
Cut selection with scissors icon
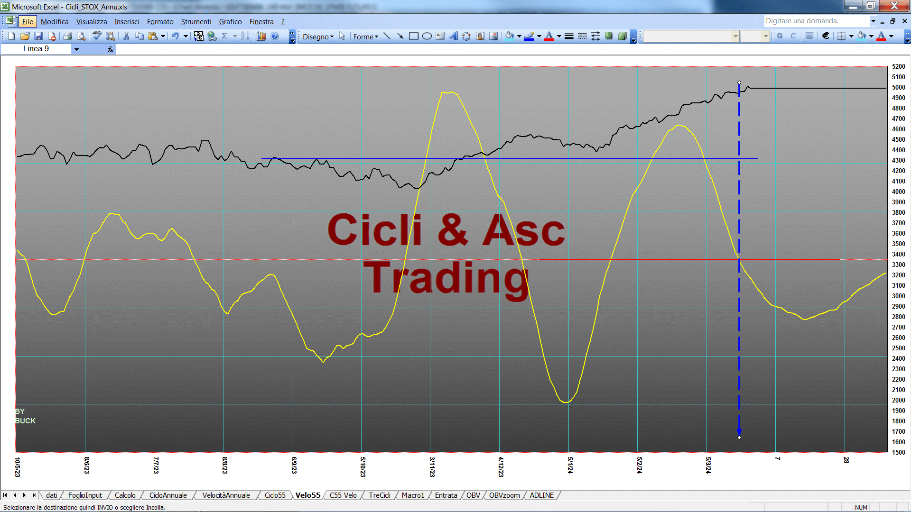[x=126, y=36]
